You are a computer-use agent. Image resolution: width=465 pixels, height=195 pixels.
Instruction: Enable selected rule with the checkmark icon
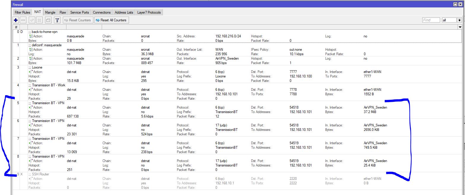(32, 20)
